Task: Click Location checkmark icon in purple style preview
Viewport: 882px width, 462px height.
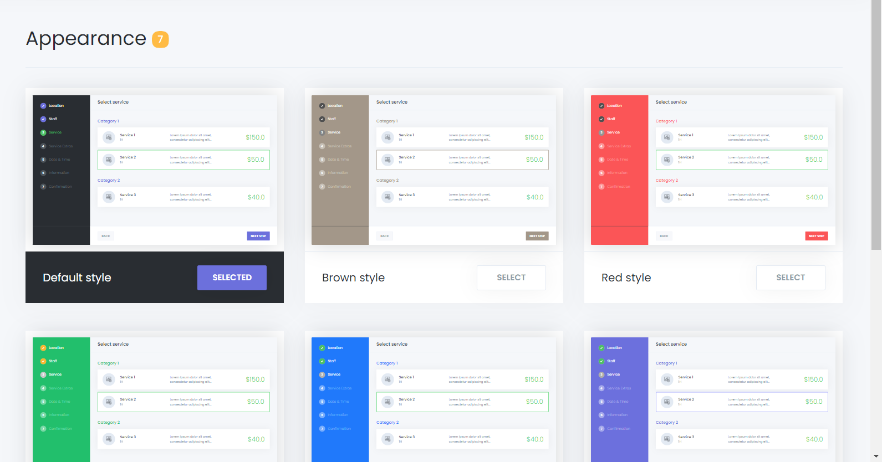Action: pos(601,348)
